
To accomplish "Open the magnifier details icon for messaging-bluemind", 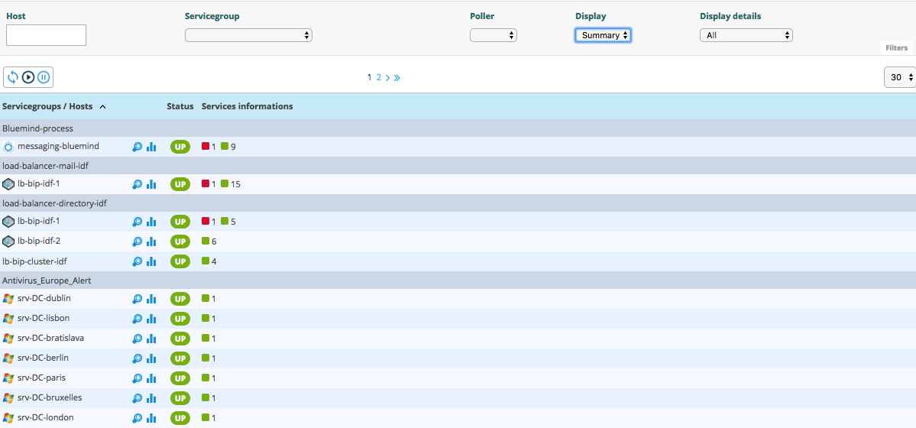I will [137, 147].
